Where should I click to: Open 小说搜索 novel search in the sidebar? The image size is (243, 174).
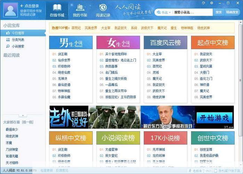coord(18,46)
